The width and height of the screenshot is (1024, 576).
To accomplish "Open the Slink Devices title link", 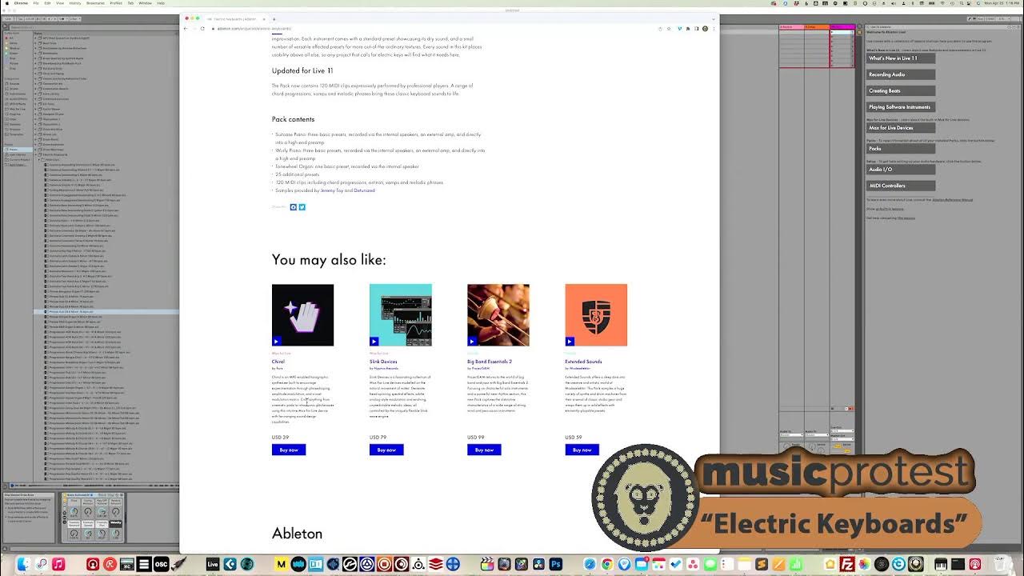I will pos(383,362).
